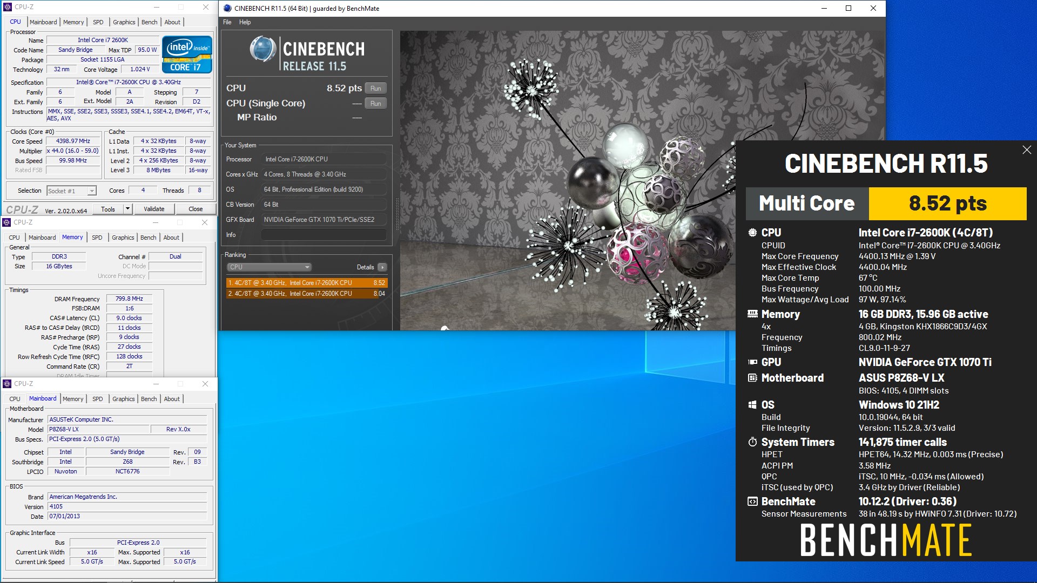Open the Help menu in Cinebench

click(245, 22)
